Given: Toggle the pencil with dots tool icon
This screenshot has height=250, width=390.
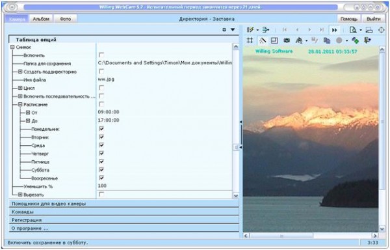Looking at the screenshot, I should pyautogui.click(x=263, y=40).
